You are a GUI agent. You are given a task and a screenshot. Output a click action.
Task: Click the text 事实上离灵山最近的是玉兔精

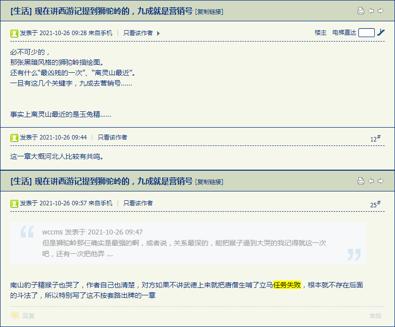tap(60, 114)
